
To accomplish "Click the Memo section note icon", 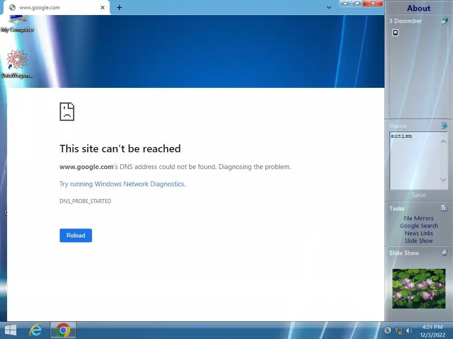I will coord(444,126).
